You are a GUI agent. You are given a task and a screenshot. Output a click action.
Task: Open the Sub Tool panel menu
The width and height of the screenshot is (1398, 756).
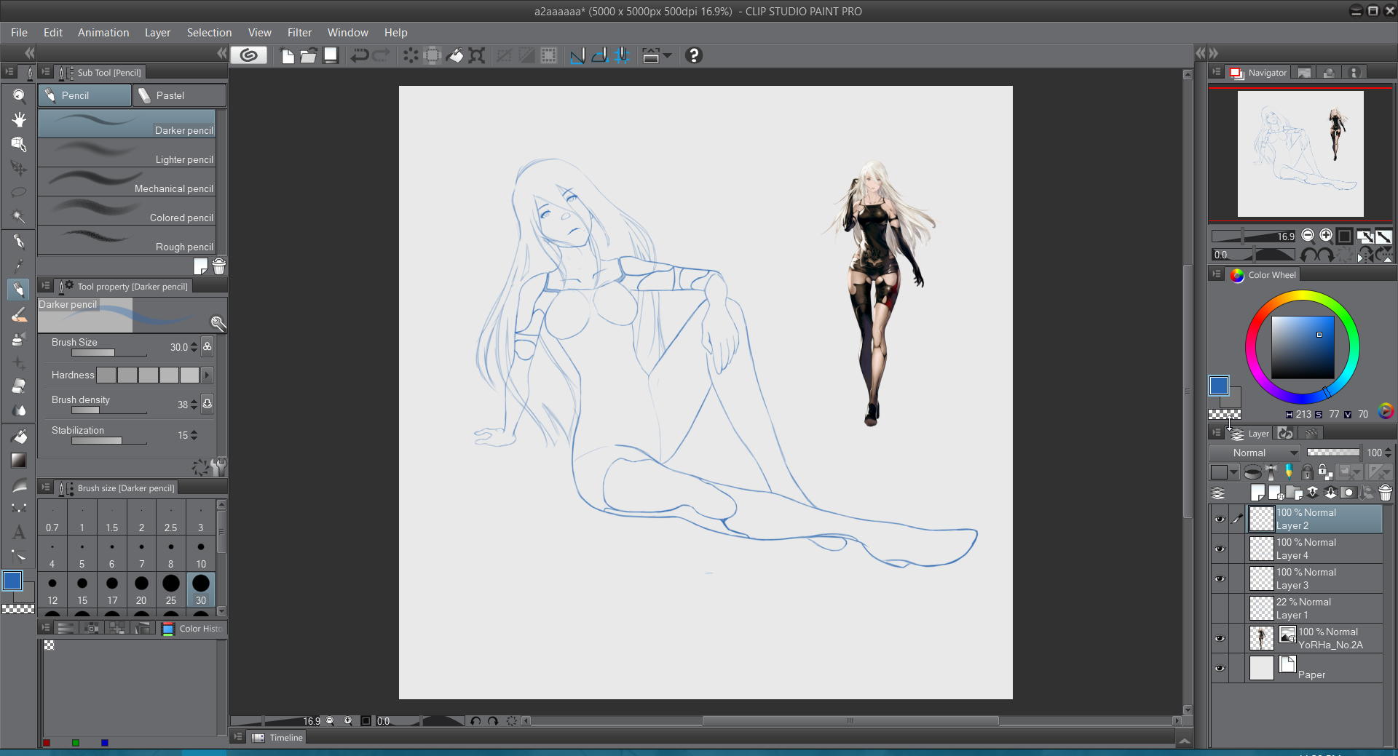pyautogui.click(x=45, y=72)
